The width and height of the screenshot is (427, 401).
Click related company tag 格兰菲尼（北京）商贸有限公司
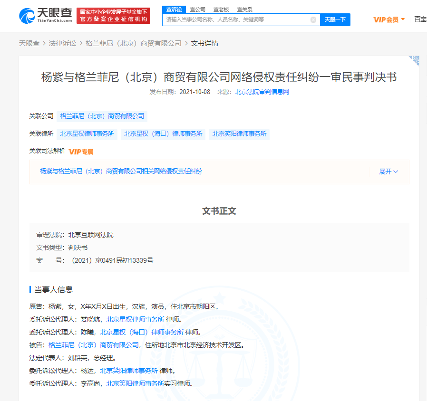pyautogui.click(x=102, y=116)
